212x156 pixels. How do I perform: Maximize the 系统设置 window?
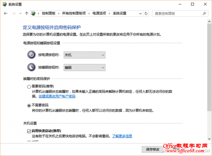[193, 4]
